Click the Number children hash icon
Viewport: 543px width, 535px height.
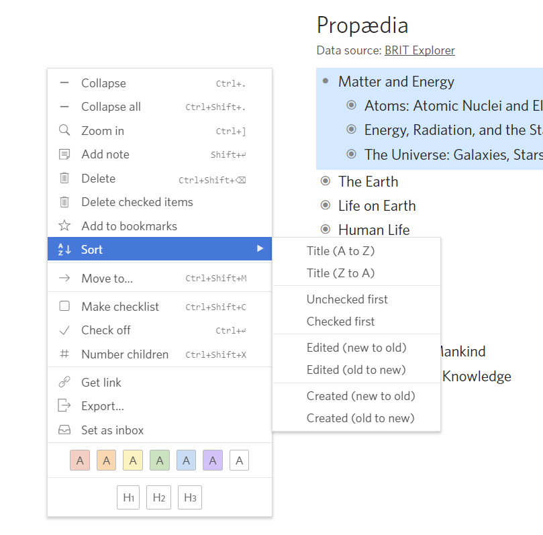[x=64, y=354]
